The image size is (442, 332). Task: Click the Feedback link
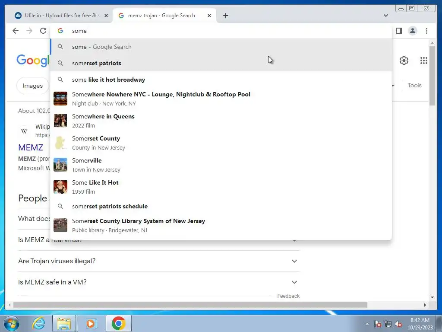pyautogui.click(x=288, y=296)
